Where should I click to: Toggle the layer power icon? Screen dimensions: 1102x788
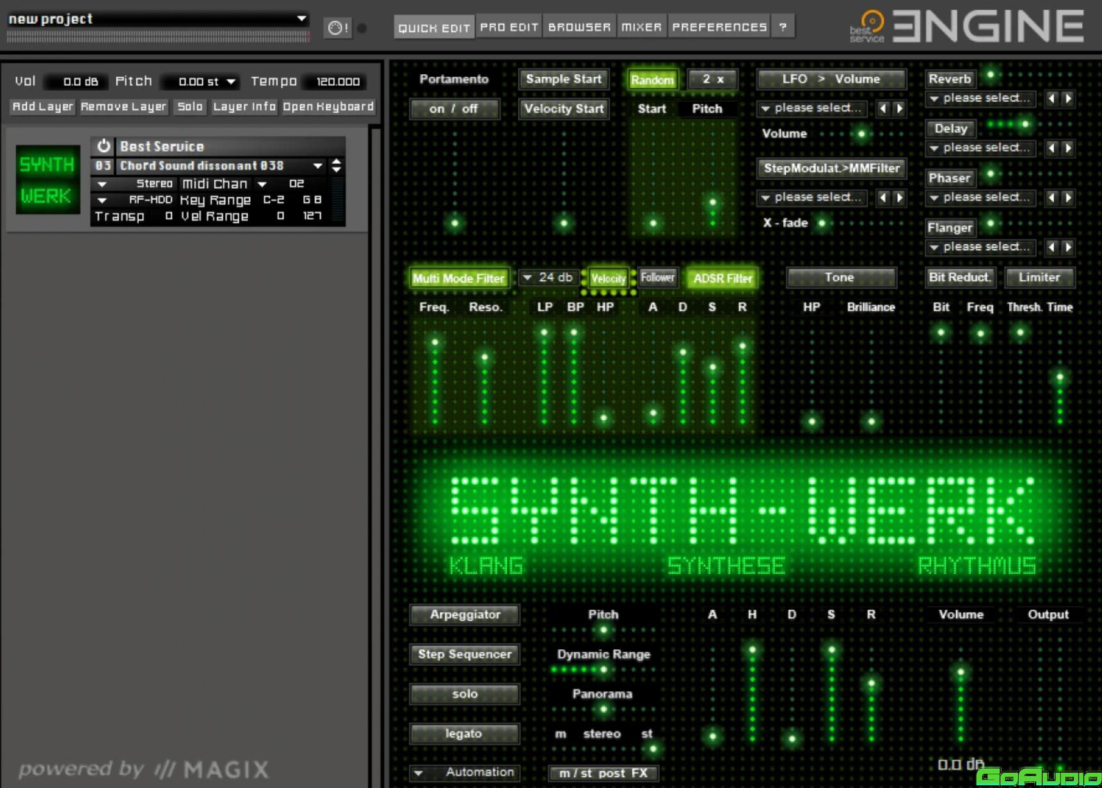(103, 146)
